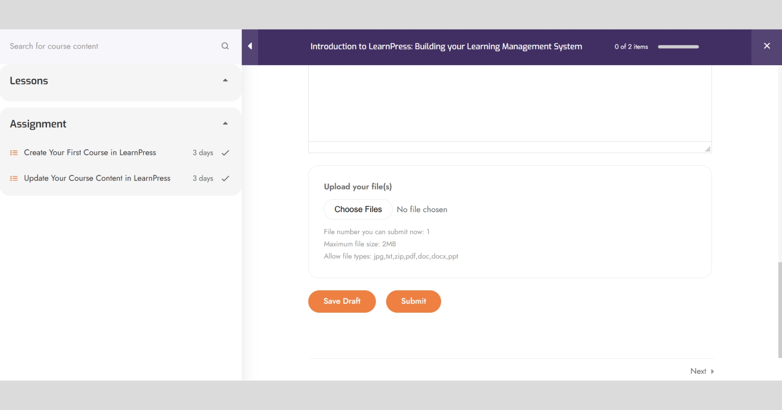Click '3 days' for Update Your Course Content

tap(203, 178)
